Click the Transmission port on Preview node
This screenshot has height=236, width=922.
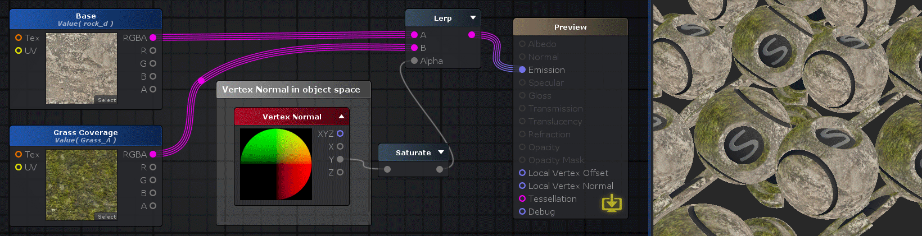pos(522,108)
